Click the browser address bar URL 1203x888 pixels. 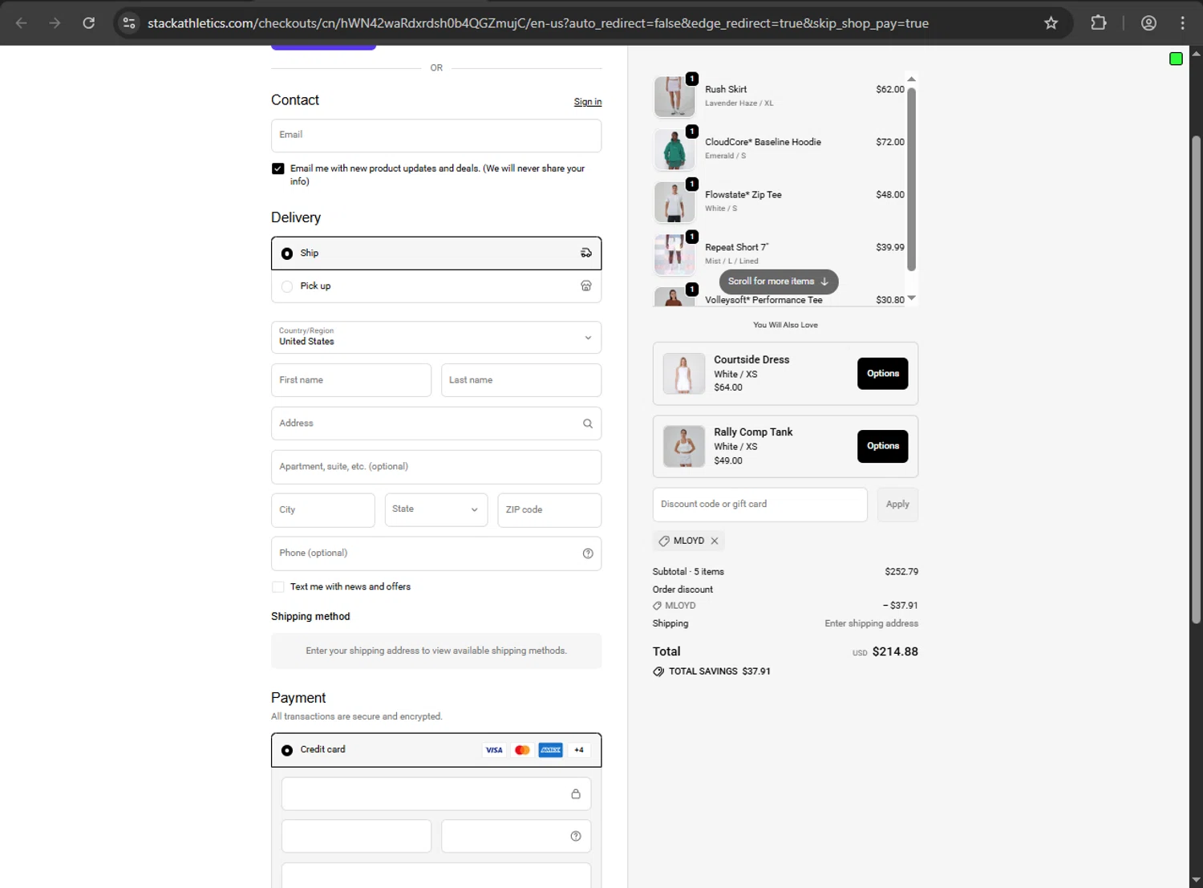coord(538,23)
